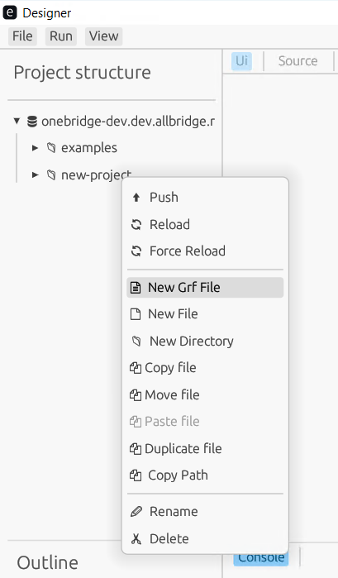Click the Force Reload arrows icon
This screenshot has height=578, width=338.
136,251
